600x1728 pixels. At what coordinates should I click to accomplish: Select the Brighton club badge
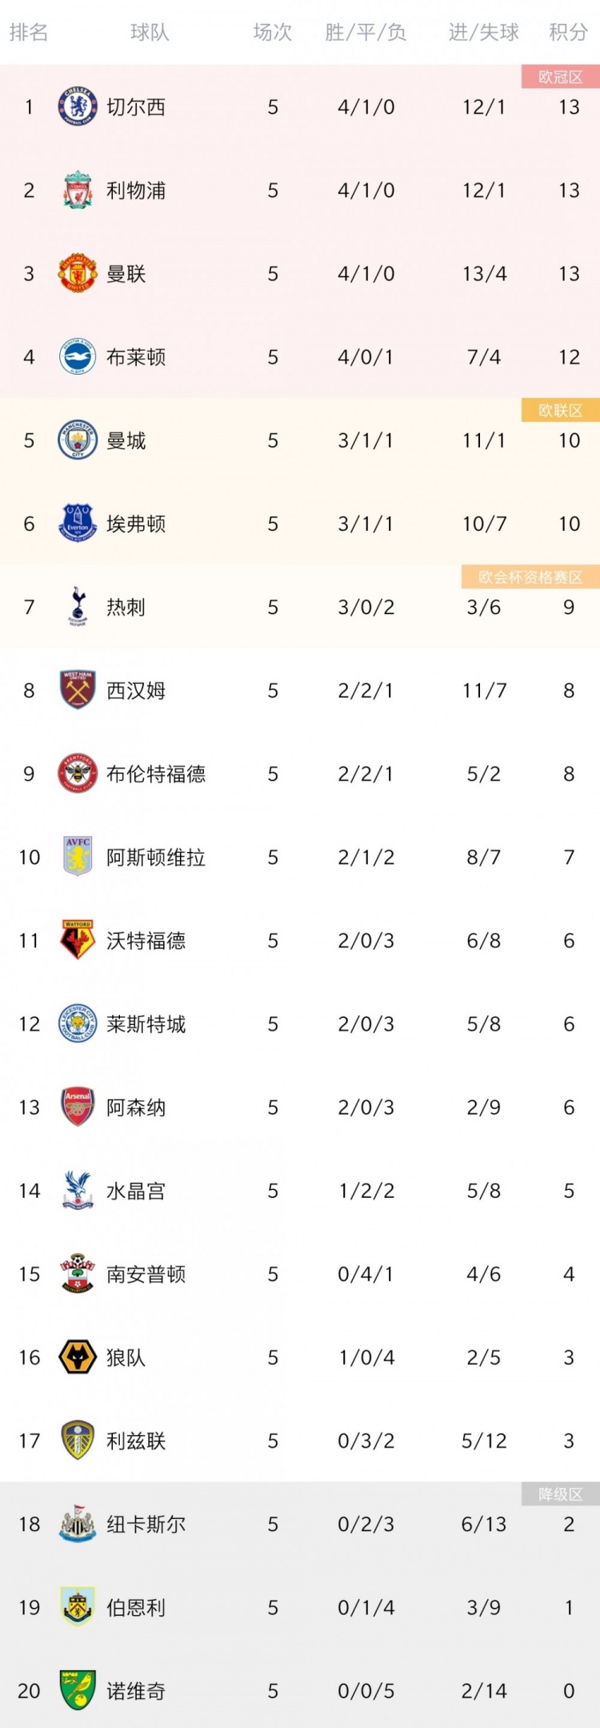click(x=78, y=357)
